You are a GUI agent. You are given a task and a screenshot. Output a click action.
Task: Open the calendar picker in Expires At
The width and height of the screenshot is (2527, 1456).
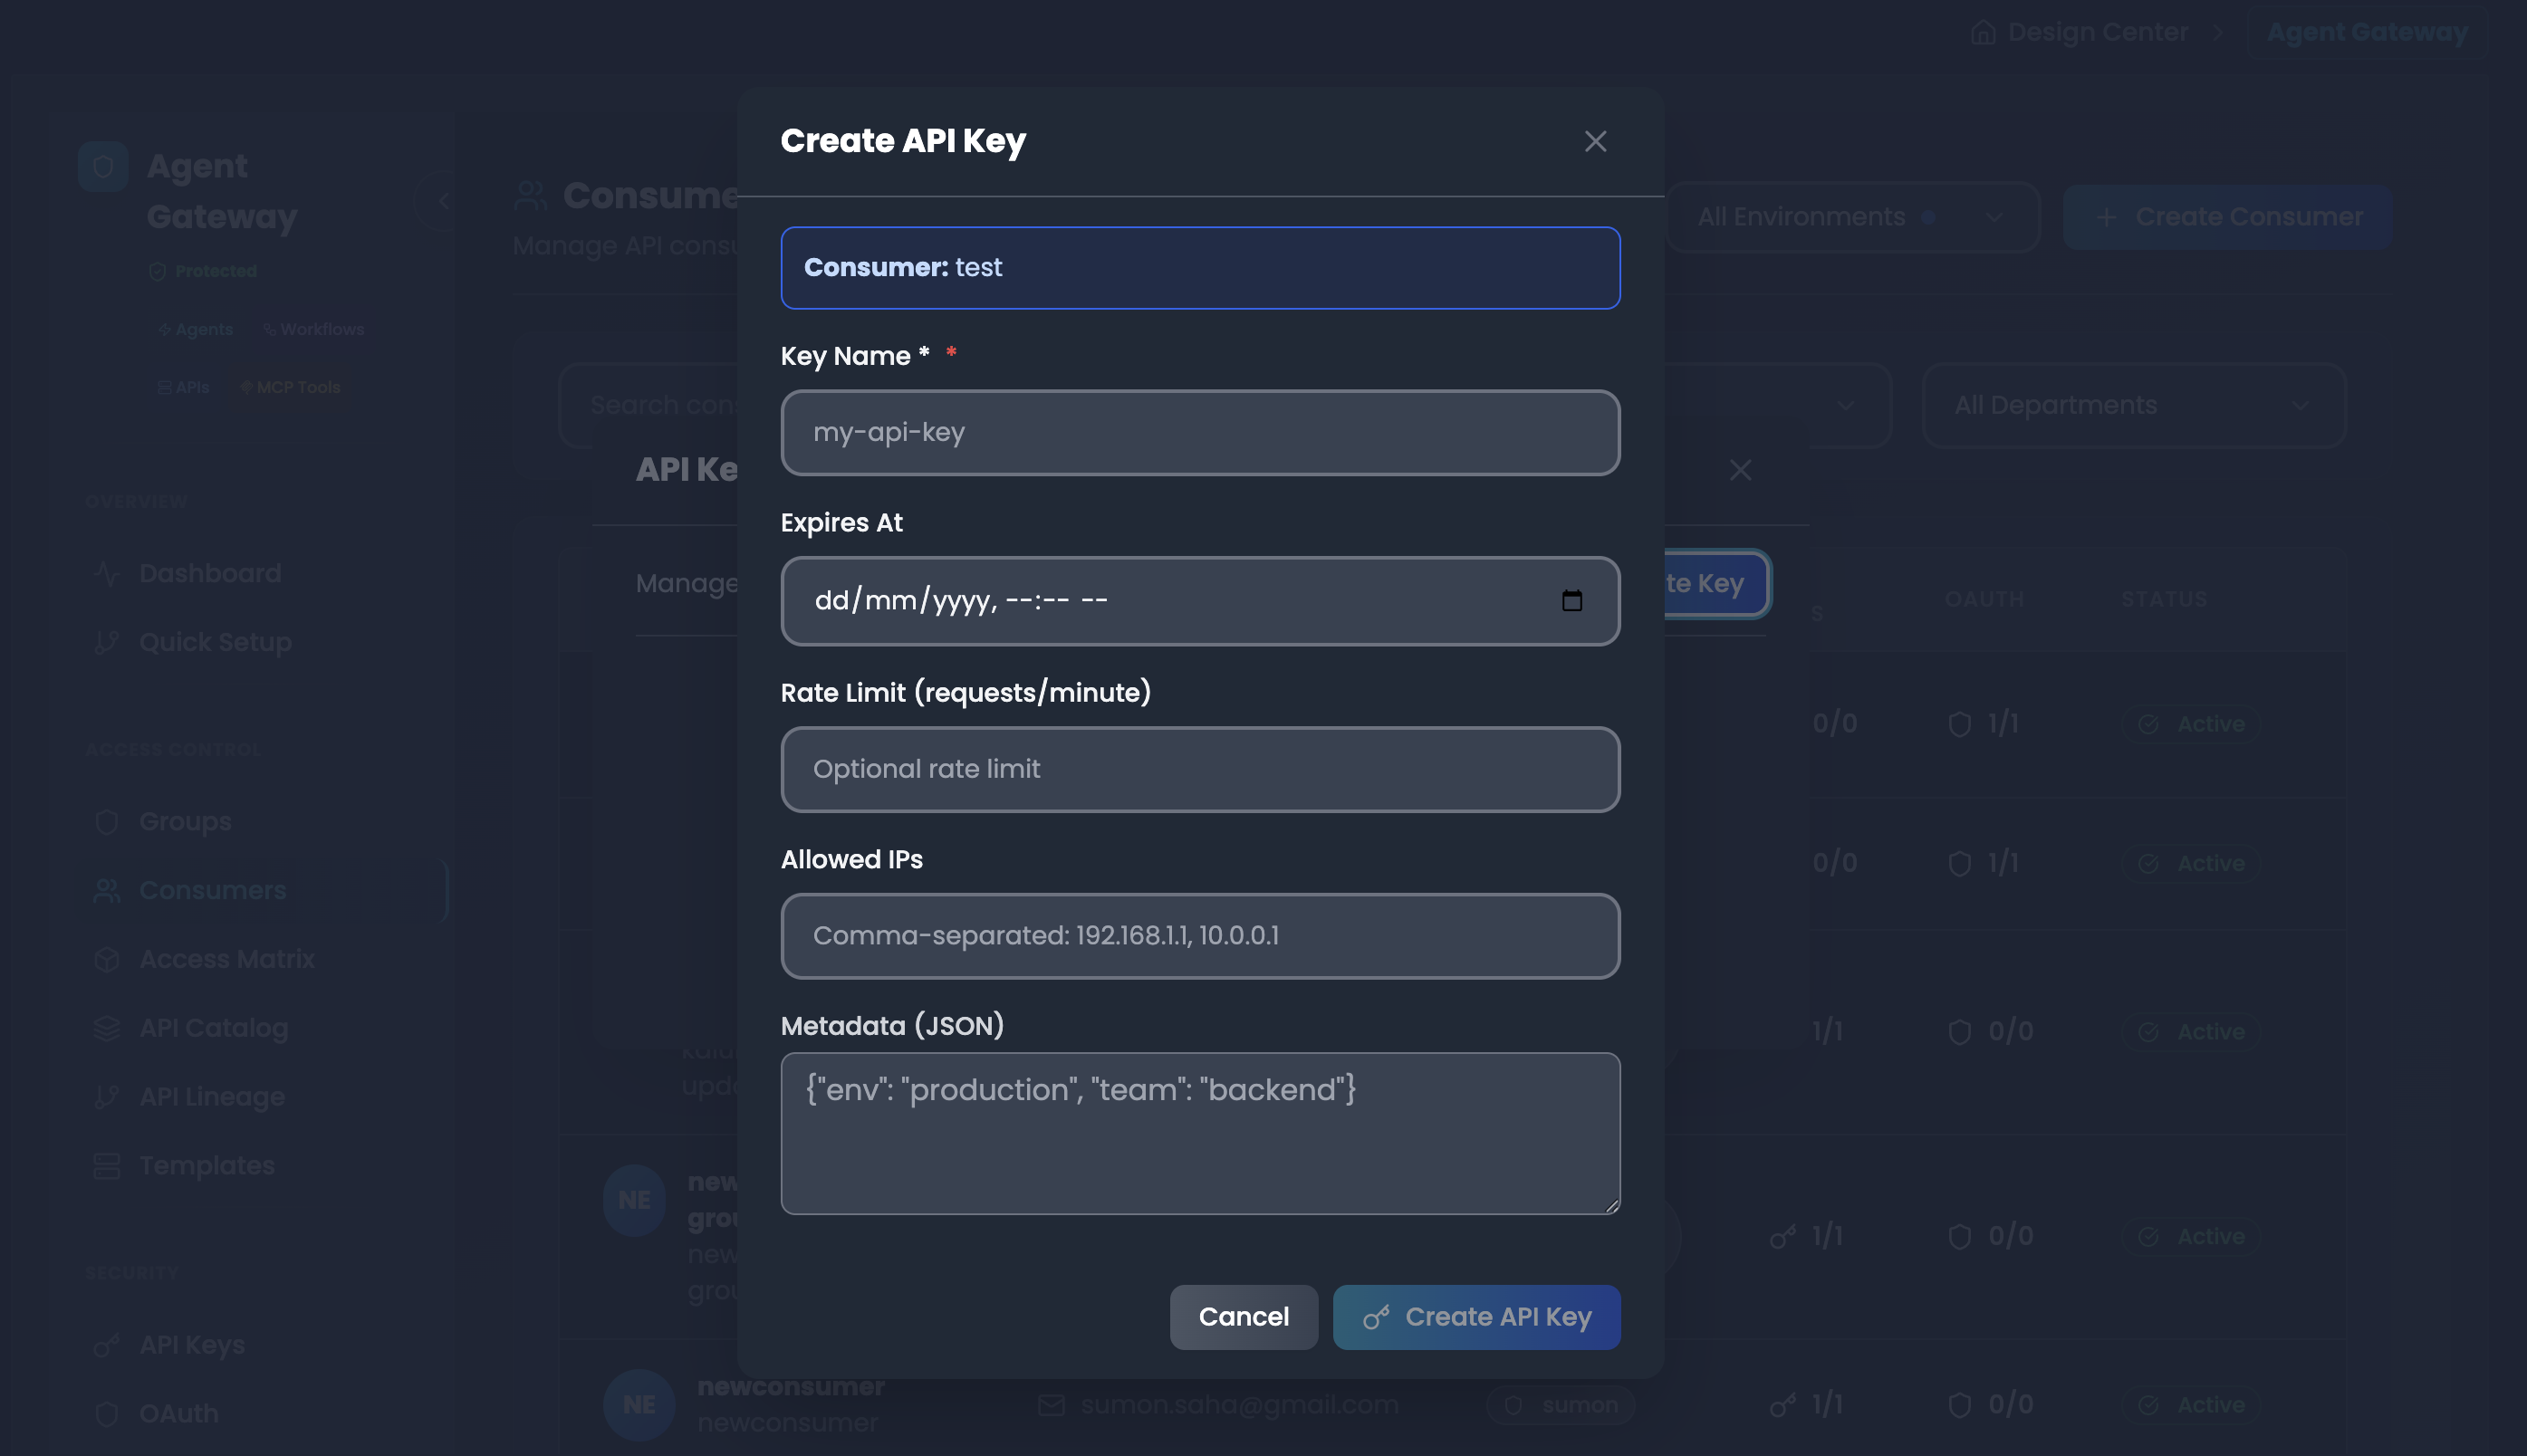[1571, 600]
